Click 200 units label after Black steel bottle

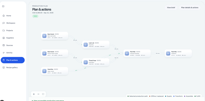coord(75,40)
